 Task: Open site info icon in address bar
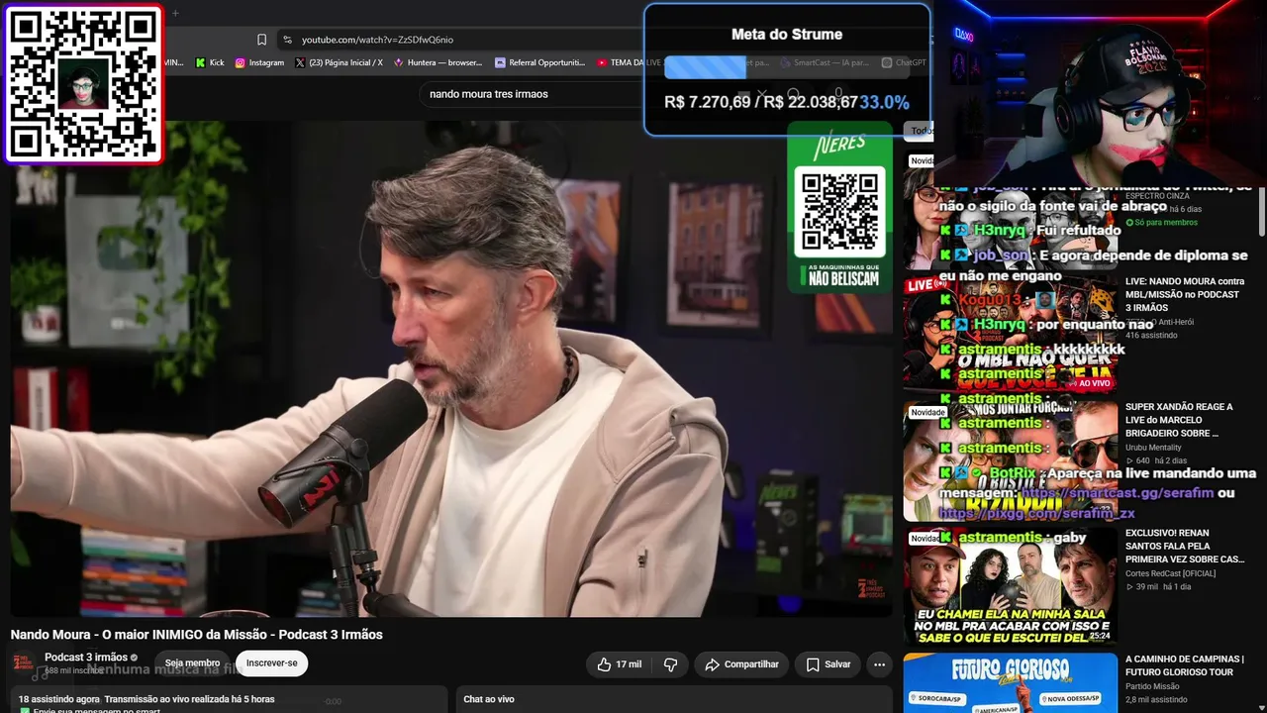287,40
